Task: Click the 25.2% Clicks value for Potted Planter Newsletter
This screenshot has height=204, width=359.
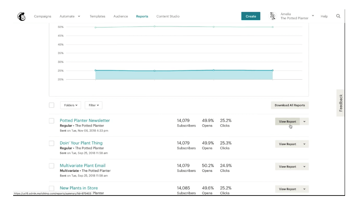Action: (x=226, y=120)
